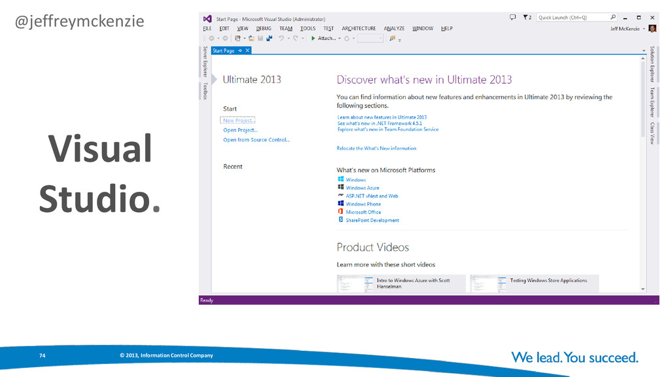The image size is (670, 377).
Task: Click the Undo toolbar icon
Action: pyautogui.click(x=281, y=39)
